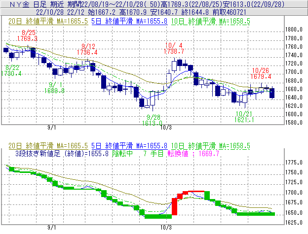
Task: Click the last black candlestick on 10/28
Action: [272, 93]
